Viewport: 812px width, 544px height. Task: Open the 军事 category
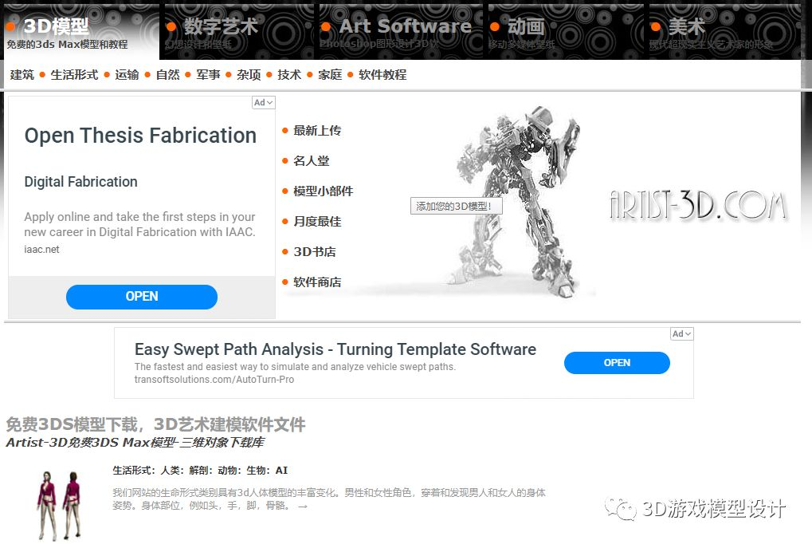(208, 75)
